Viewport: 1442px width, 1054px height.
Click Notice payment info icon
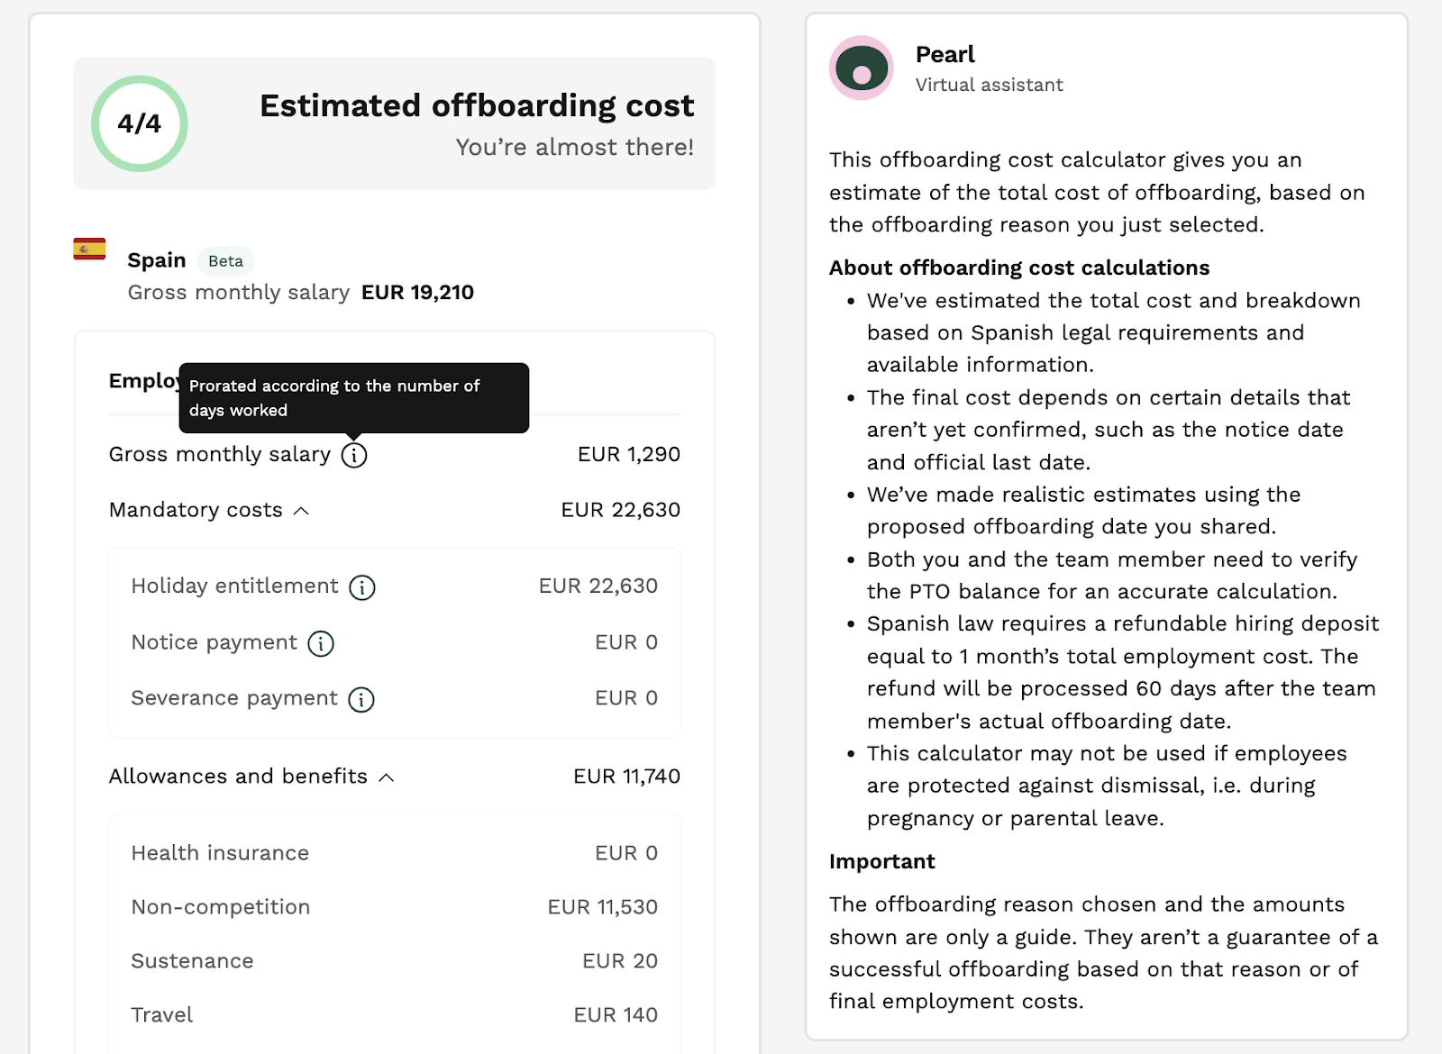[321, 643]
